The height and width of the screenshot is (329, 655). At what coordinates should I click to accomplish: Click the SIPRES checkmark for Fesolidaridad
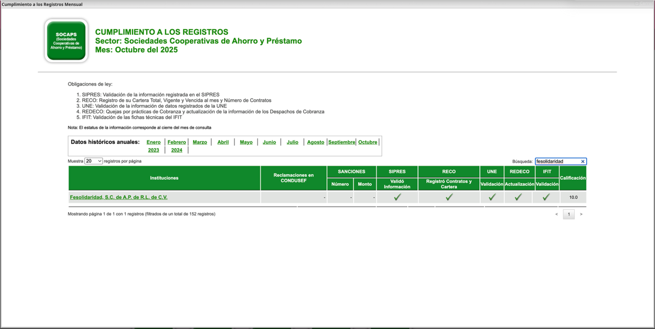pos(397,197)
